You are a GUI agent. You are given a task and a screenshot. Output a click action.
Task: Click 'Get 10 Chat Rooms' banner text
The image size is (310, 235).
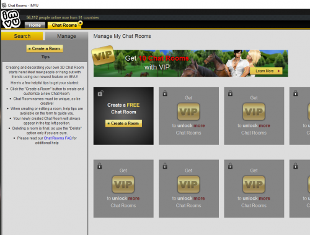[157, 58]
